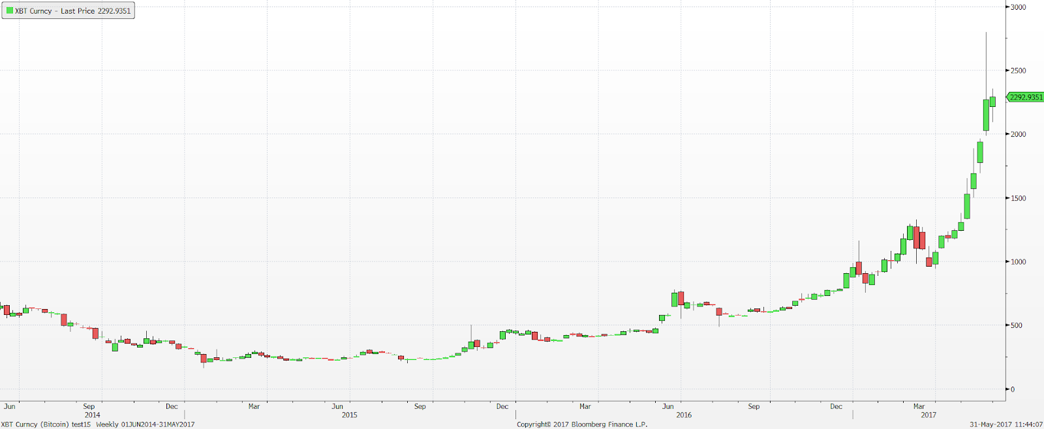Click the 3000 price axis label
This screenshot has width=1044, height=429.
(x=1018, y=7)
